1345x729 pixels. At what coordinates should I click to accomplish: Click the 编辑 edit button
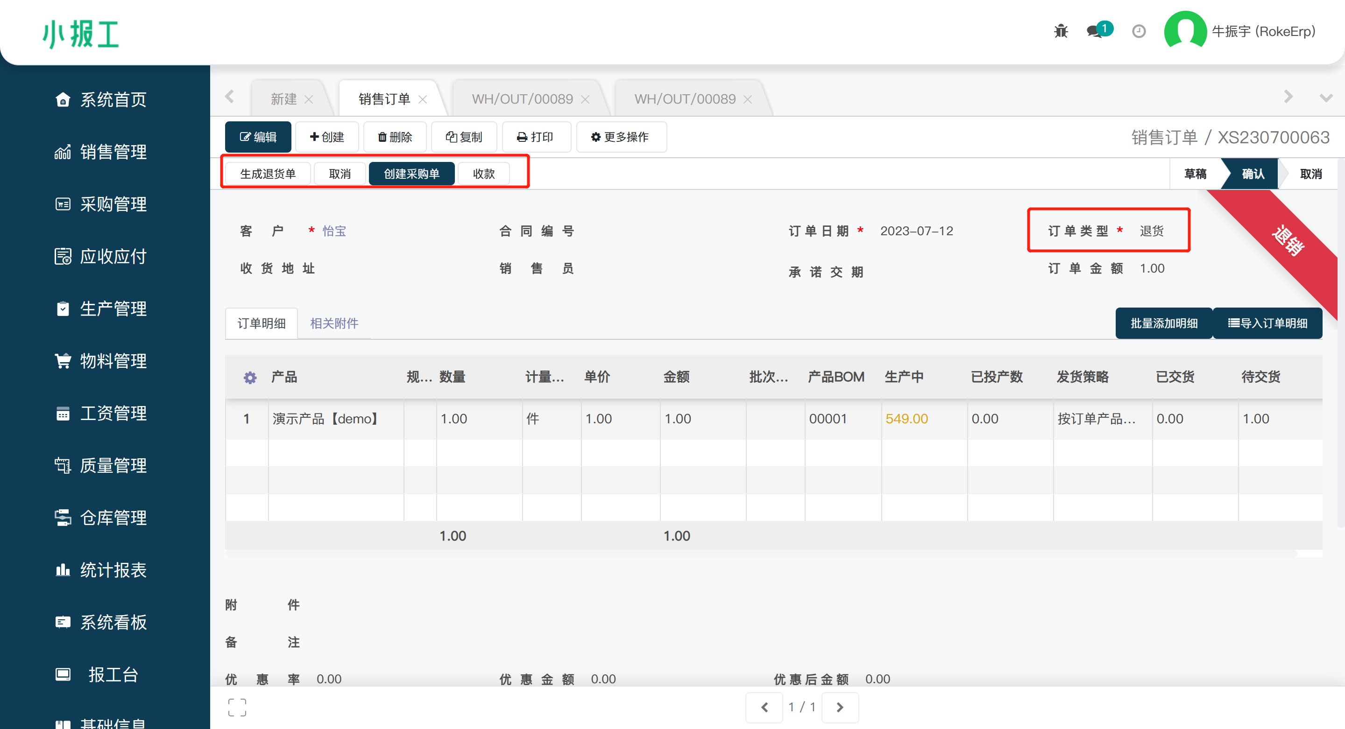click(258, 137)
